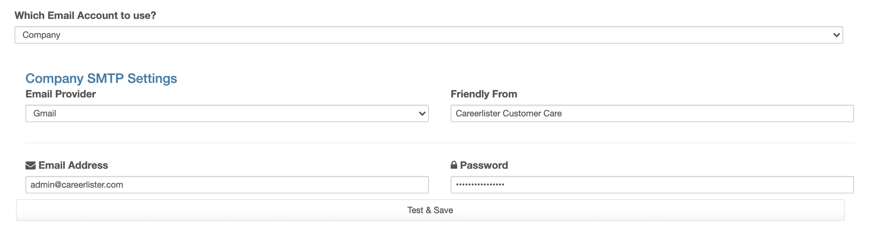Click the 'Which Email Account to use?' label
This screenshot has height=240, width=881.
pyautogui.click(x=85, y=16)
